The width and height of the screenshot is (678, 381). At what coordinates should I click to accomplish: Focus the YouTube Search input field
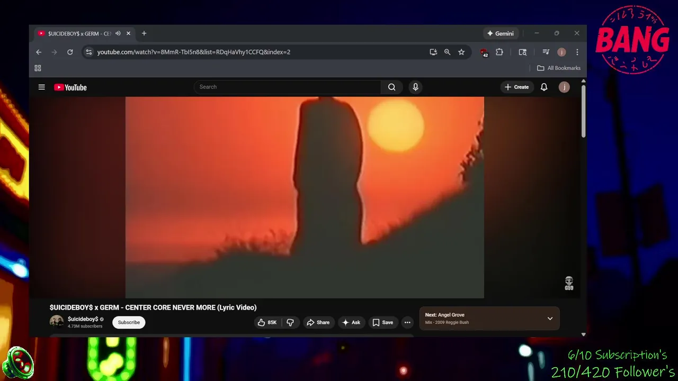tap(288, 87)
